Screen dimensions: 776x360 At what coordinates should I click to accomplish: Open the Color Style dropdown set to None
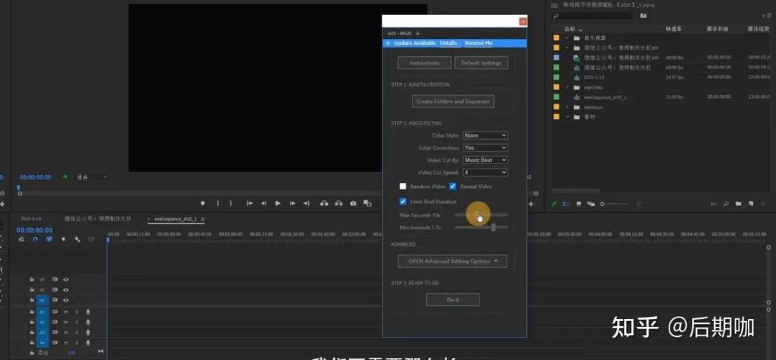tap(485, 135)
